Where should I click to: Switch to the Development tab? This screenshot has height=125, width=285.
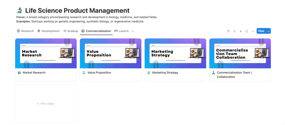(x=48, y=31)
